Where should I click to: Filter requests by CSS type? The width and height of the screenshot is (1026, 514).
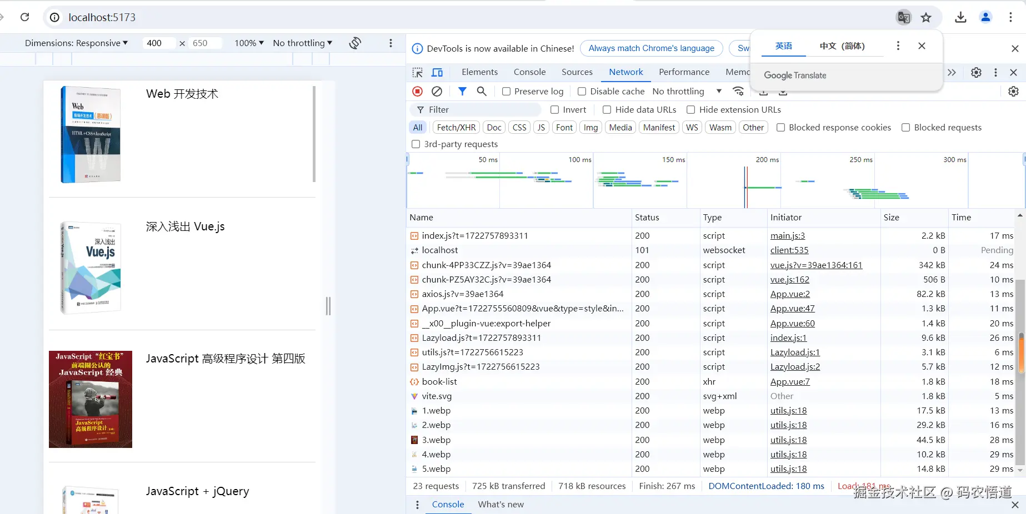pyautogui.click(x=519, y=128)
